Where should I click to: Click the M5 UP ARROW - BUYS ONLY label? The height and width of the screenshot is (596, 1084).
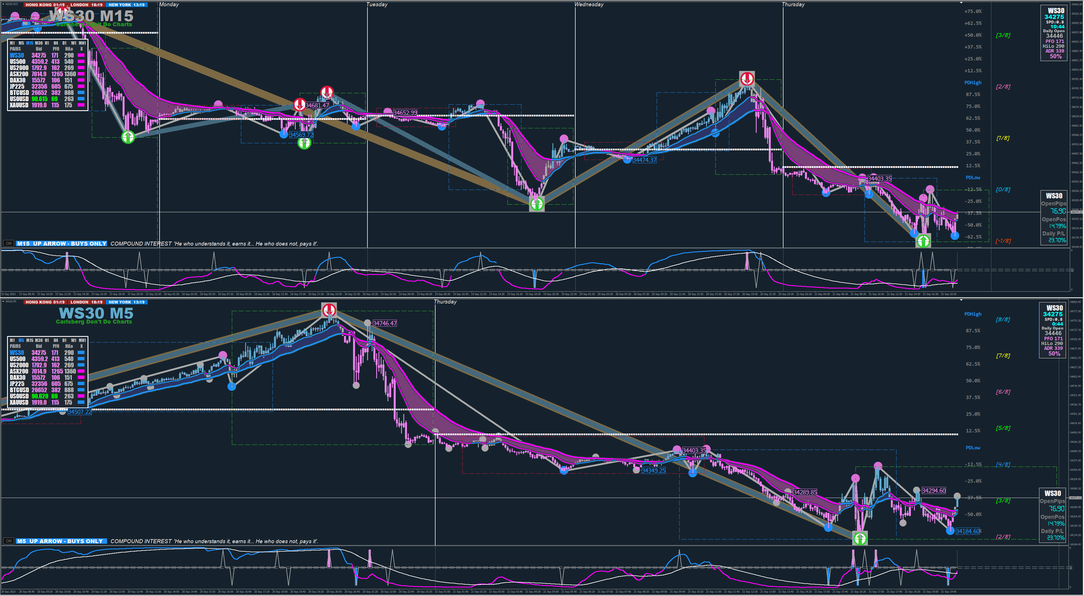coord(62,541)
